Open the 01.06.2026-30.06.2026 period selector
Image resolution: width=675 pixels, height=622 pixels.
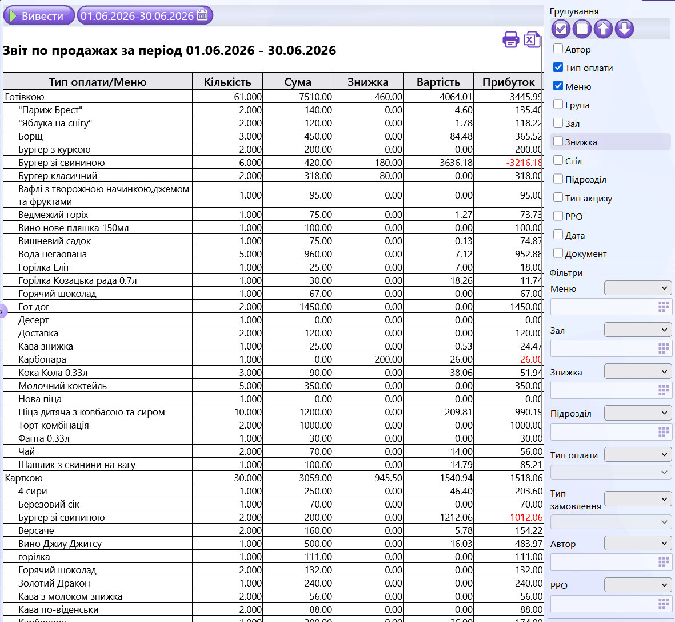pyautogui.click(x=145, y=15)
